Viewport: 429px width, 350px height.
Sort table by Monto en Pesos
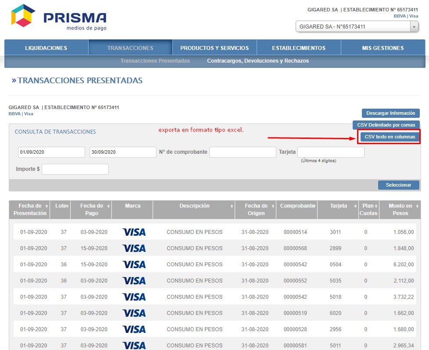[x=400, y=209]
